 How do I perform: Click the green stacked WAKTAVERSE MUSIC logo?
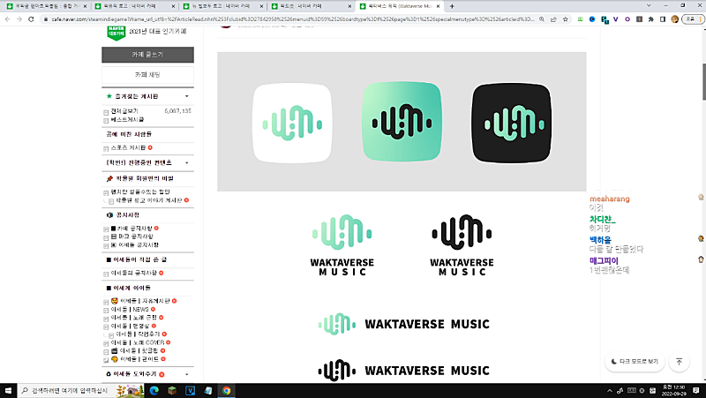(x=342, y=245)
